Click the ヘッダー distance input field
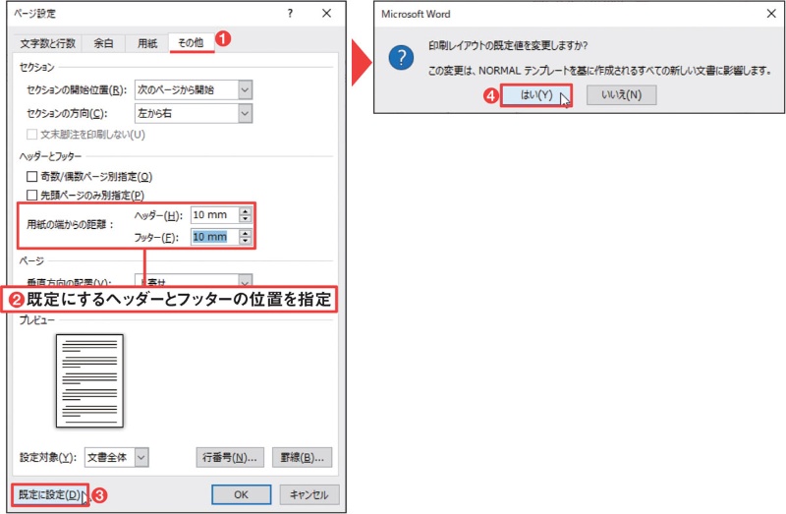Image resolution: width=786 pixels, height=514 pixels. point(212,215)
